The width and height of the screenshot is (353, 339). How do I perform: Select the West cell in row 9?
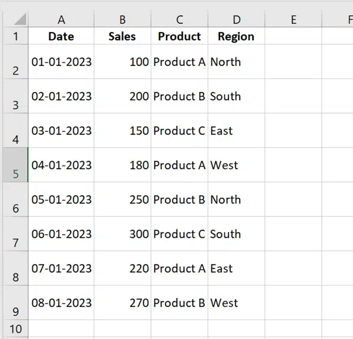click(236, 303)
